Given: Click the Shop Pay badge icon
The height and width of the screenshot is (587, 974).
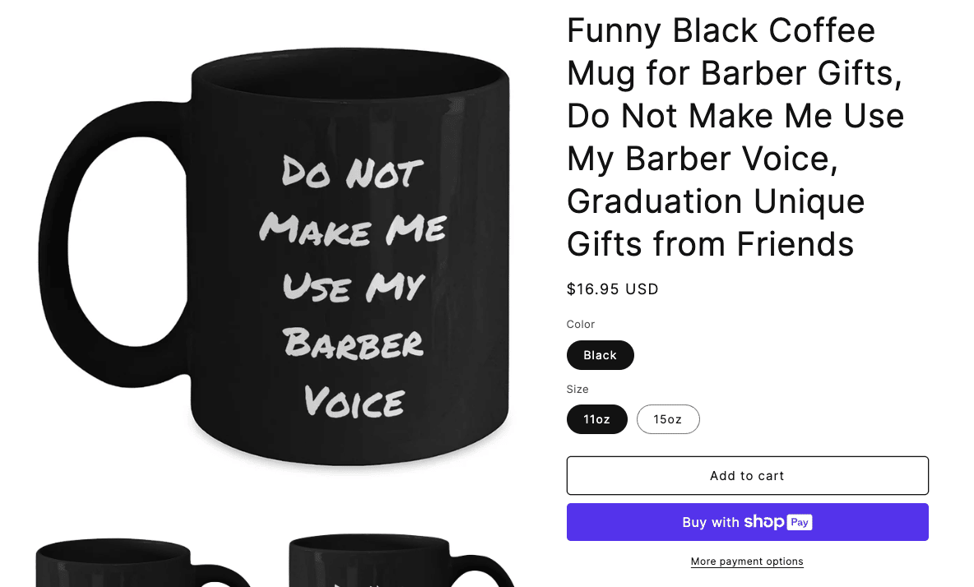Looking at the screenshot, I should coord(801,522).
